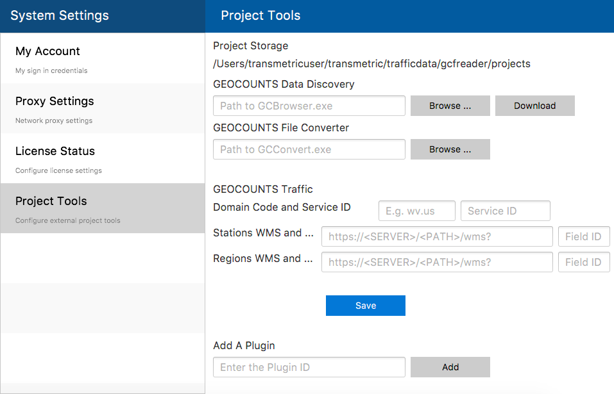This screenshot has height=394, width=614.
Task: Select Project Tools in the sidebar
Action: coord(103,208)
